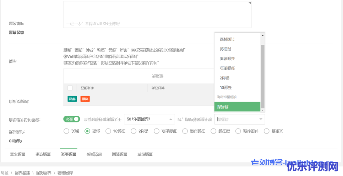The width and height of the screenshot is (343, 176).
Task: Choose the 自定义 radio option
Action: [267, 131]
